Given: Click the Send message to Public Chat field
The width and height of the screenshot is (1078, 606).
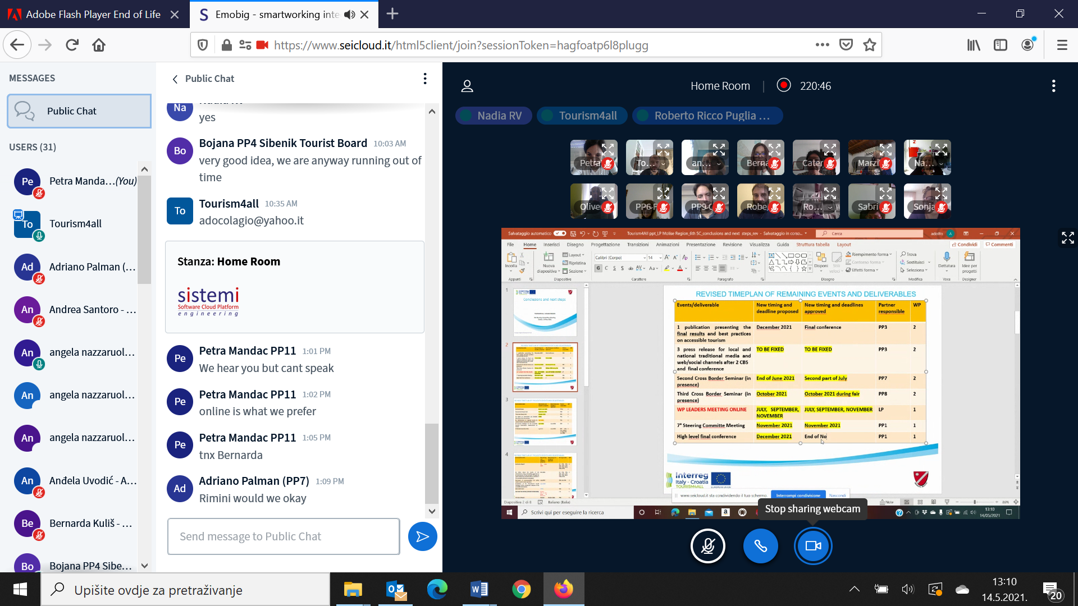Looking at the screenshot, I should (284, 536).
